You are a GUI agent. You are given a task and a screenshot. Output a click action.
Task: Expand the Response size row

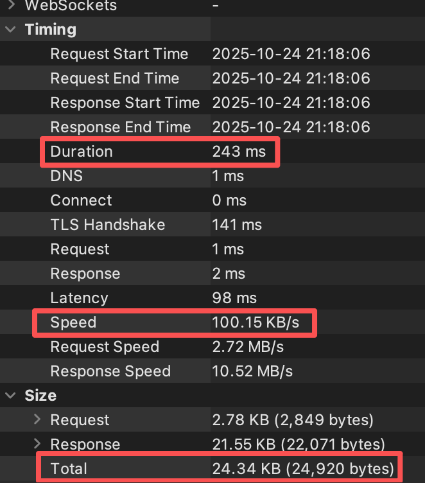[37, 444]
